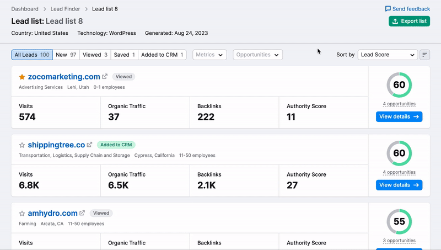View details for zocomarketing.com
The width and height of the screenshot is (441, 250).
[x=399, y=116]
